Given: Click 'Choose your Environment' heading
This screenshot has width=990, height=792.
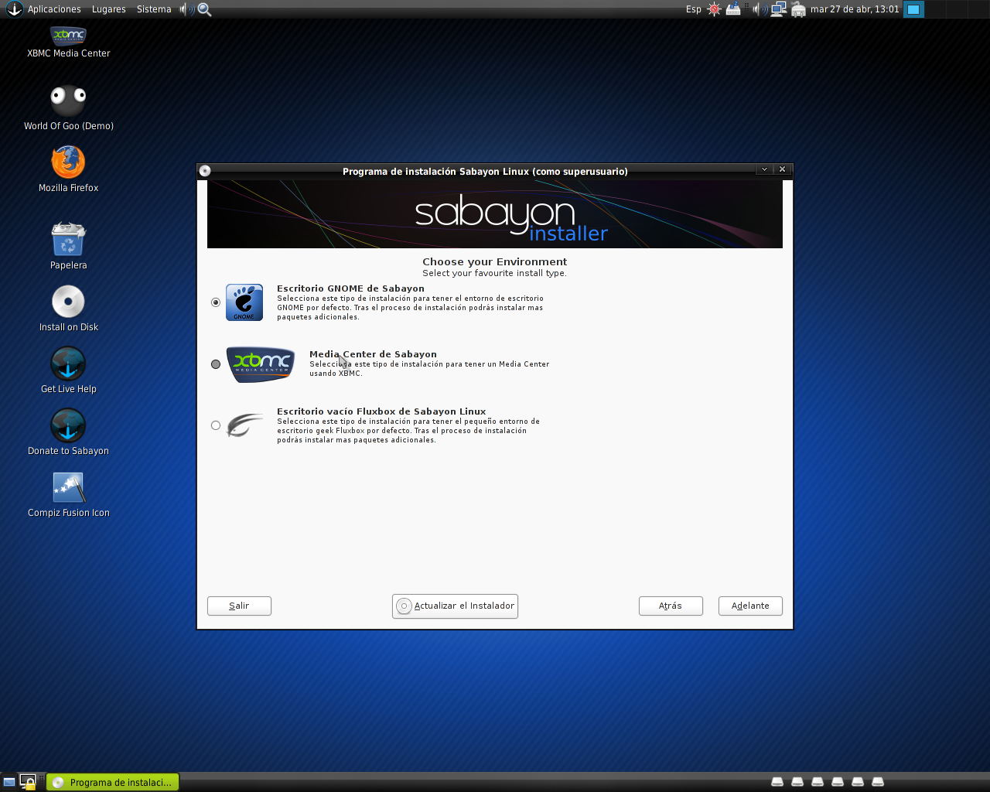Looking at the screenshot, I should 495,261.
